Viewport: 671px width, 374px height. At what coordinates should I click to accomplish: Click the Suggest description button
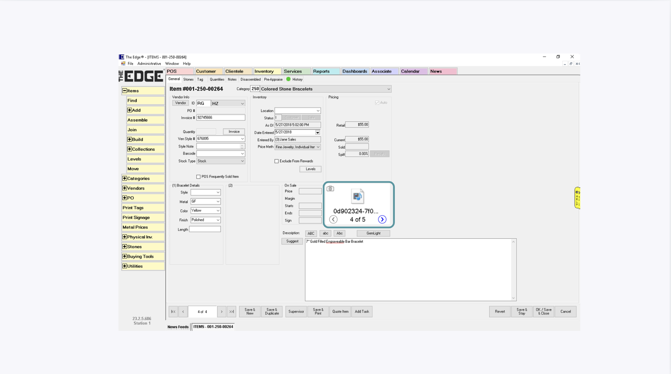pyautogui.click(x=292, y=241)
